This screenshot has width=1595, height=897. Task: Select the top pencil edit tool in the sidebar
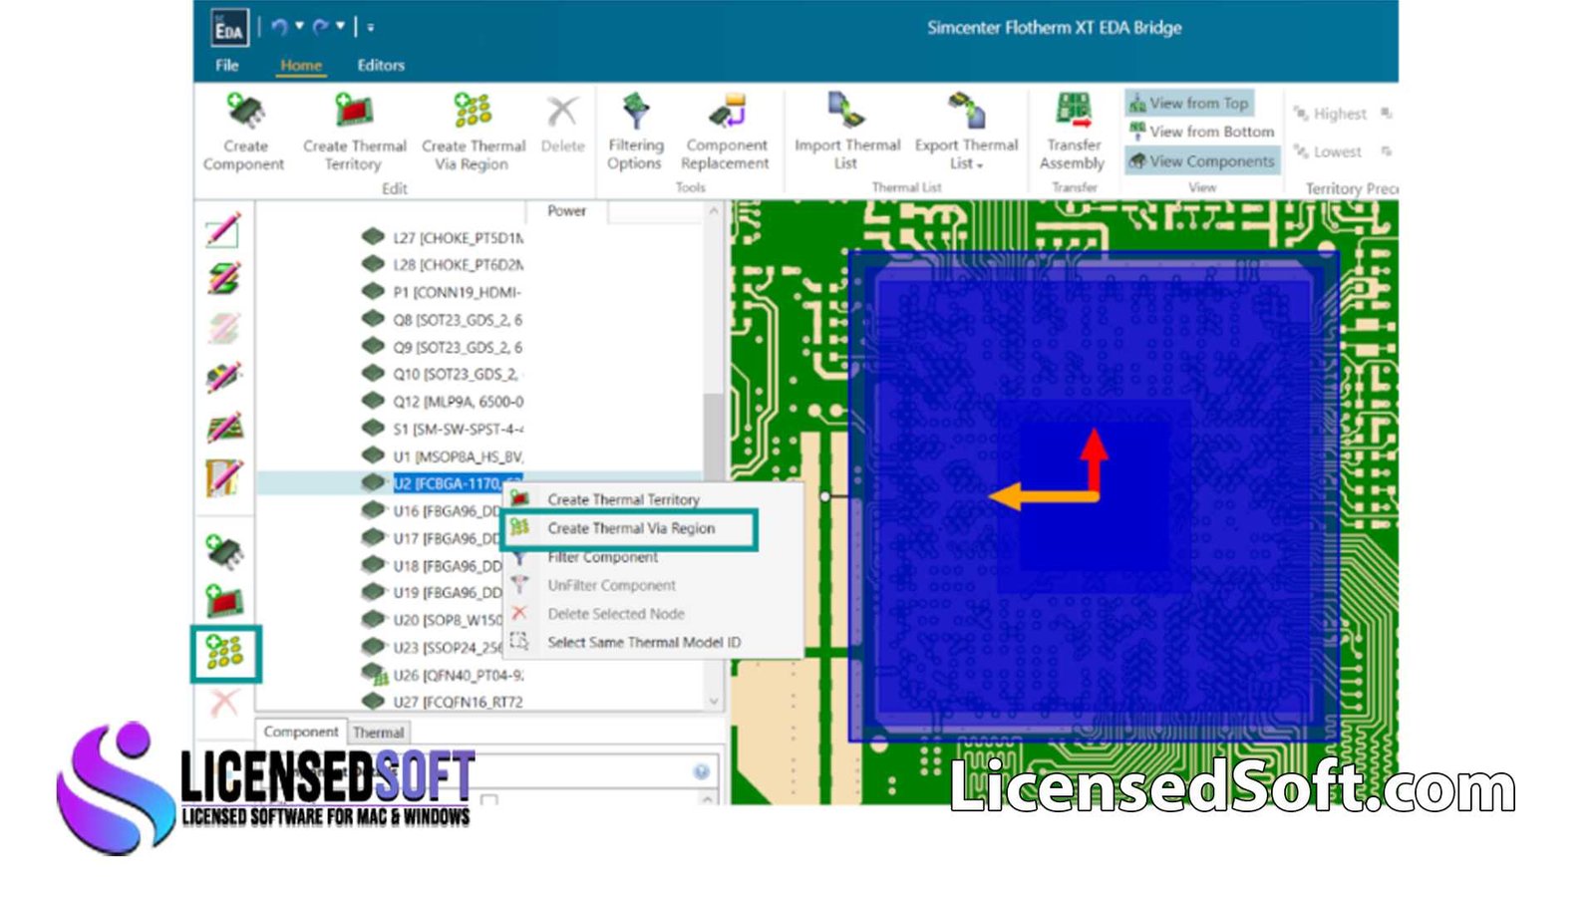click(223, 230)
